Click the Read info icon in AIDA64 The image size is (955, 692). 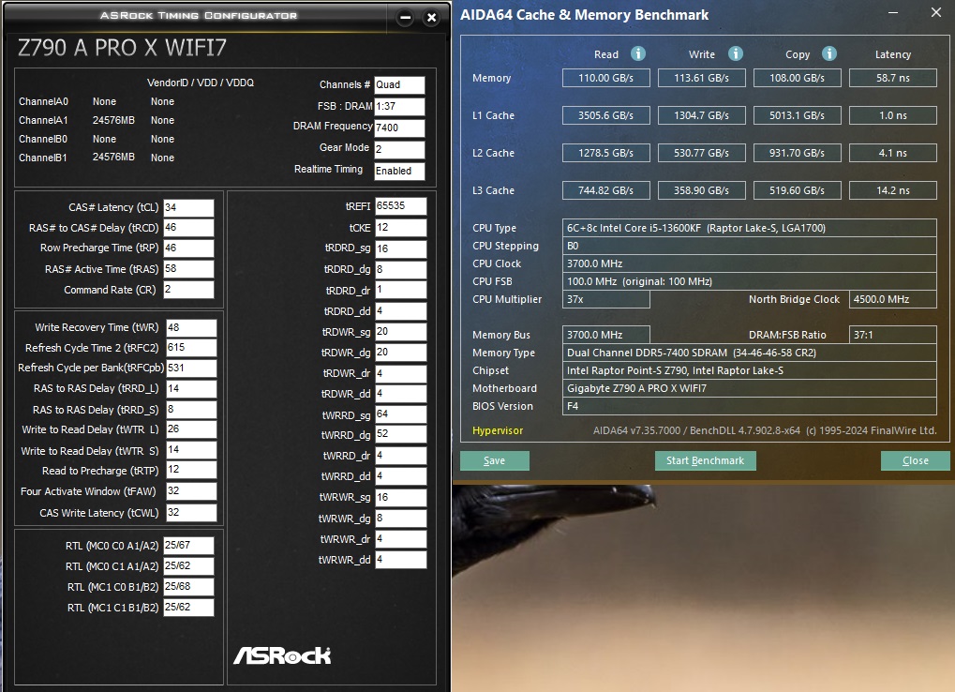click(637, 53)
